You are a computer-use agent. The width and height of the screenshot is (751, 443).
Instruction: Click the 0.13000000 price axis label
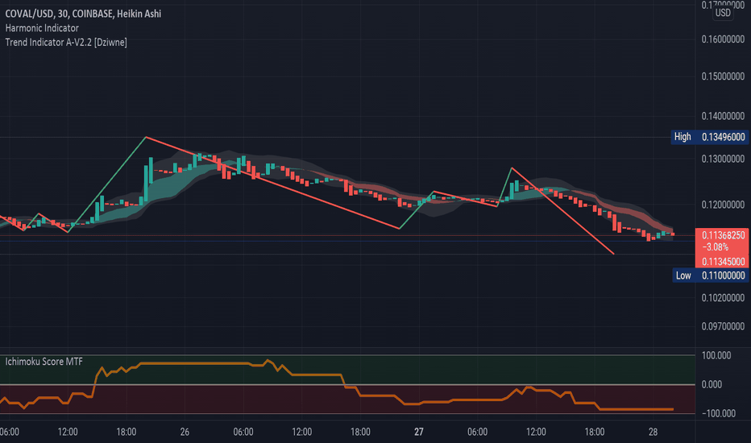(723, 159)
